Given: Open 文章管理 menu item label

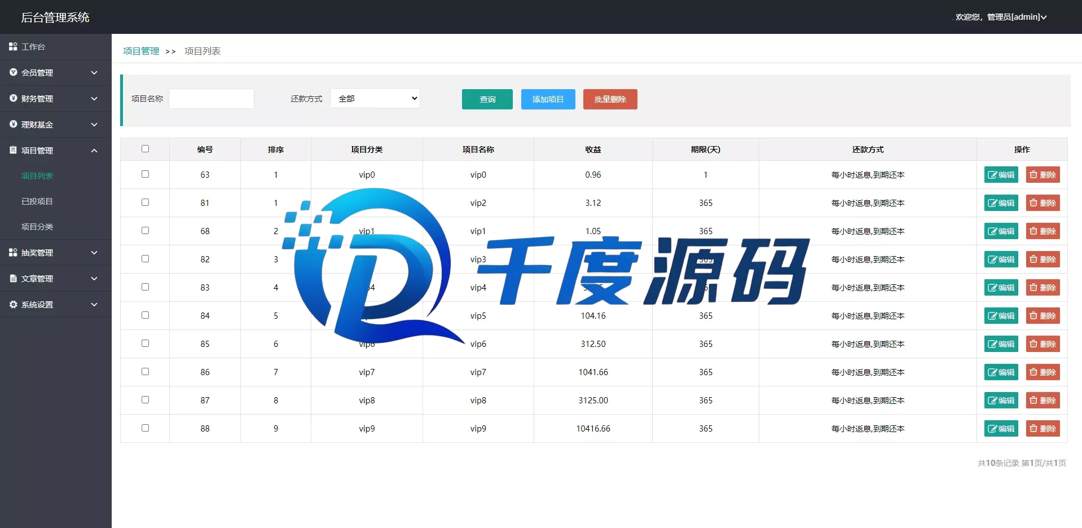Looking at the screenshot, I should (x=37, y=279).
